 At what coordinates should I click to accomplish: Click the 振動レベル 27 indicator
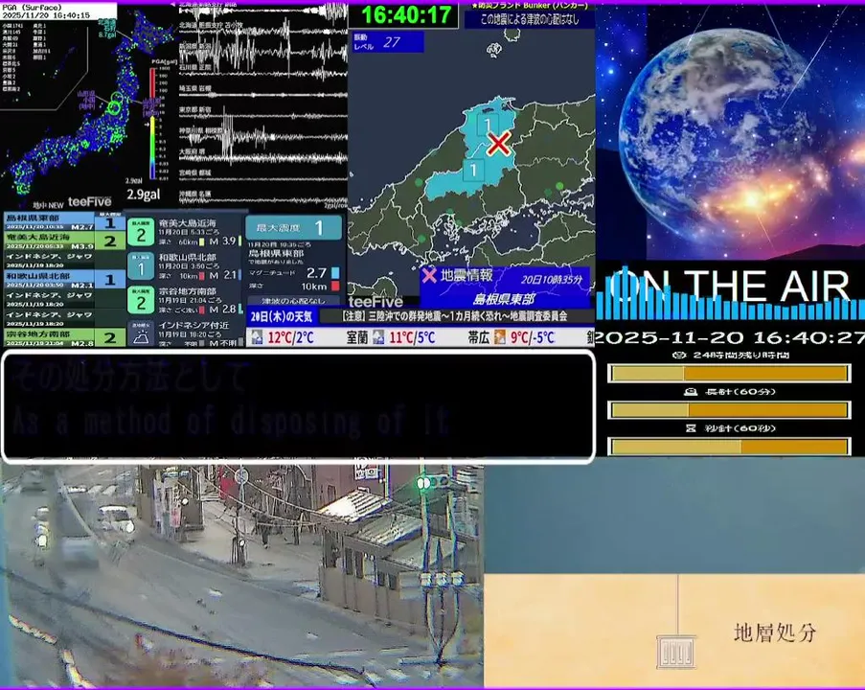point(388,42)
